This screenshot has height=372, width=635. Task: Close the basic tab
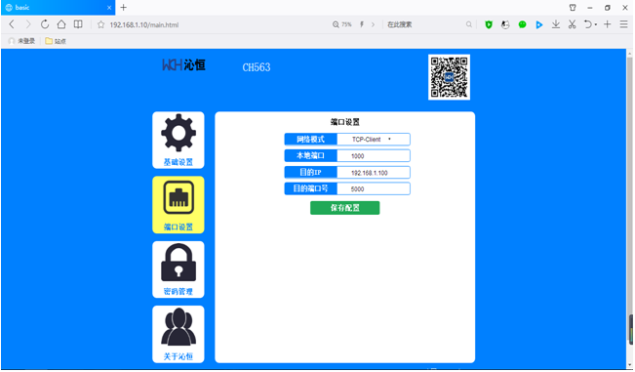[x=109, y=8]
